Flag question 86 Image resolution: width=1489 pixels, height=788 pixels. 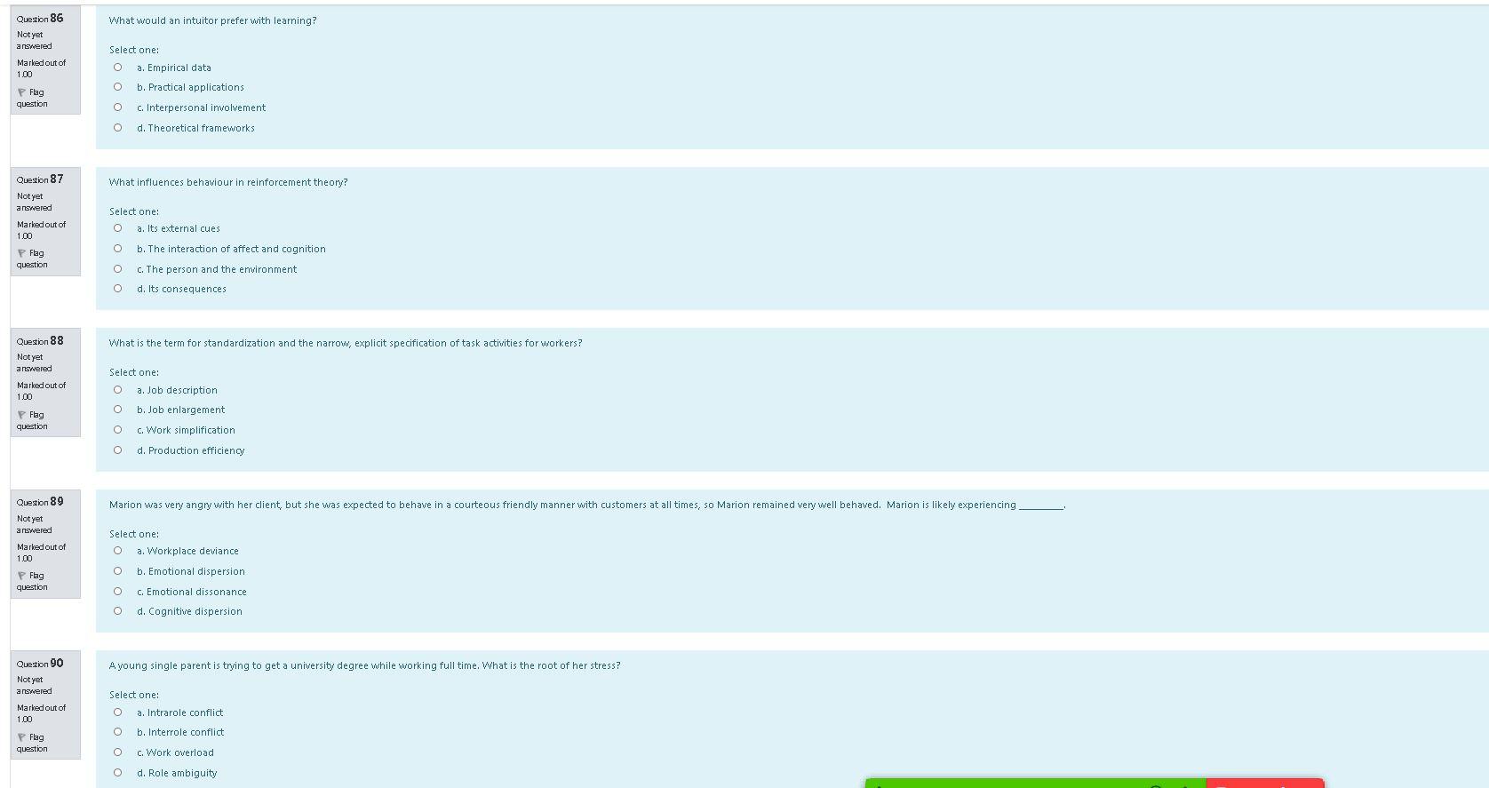[32, 98]
